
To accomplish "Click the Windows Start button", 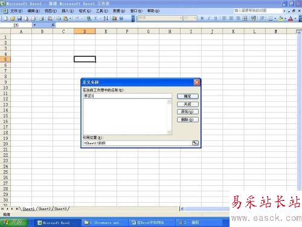I will pos(14,222).
